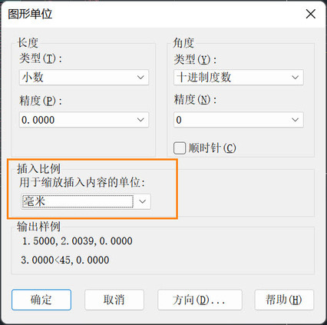
Task: Click the 图形单位 title bar text
Action: [30, 14]
